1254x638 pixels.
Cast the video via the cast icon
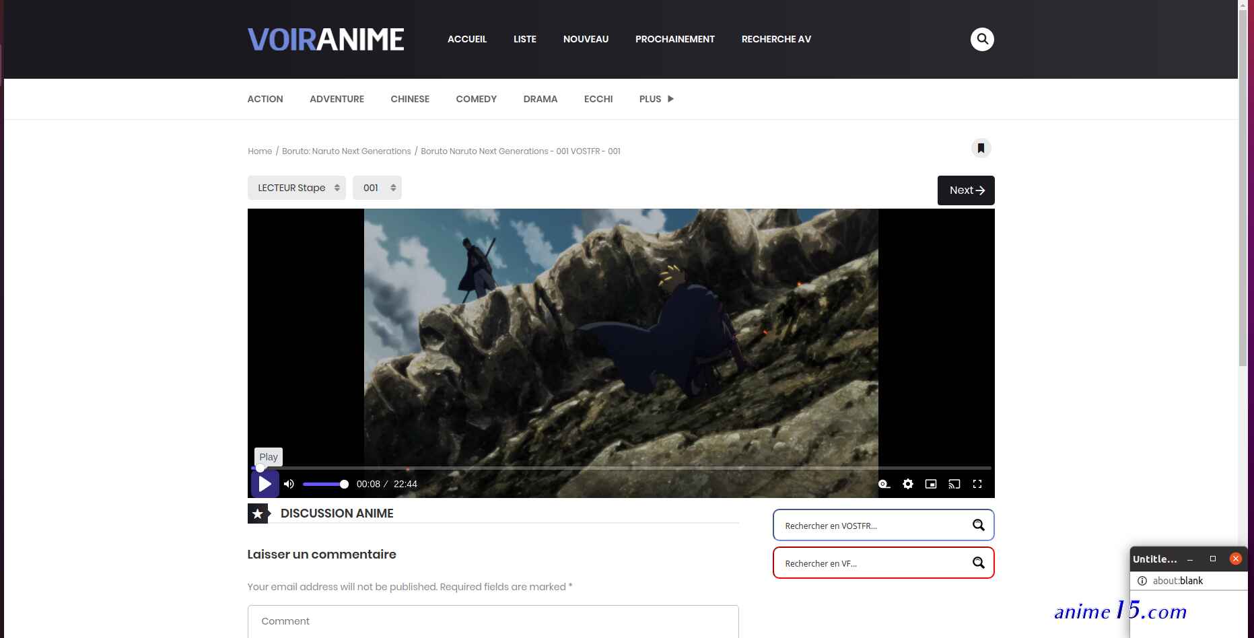(954, 484)
